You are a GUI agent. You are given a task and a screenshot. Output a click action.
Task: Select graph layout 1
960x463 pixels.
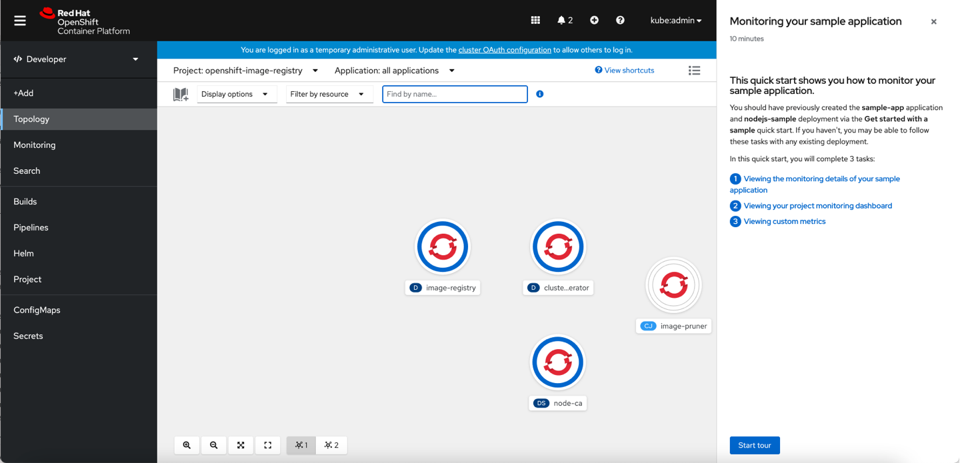tap(301, 445)
